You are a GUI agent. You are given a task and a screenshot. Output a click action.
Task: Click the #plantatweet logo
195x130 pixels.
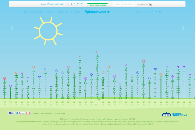click(x=97, y=12)
